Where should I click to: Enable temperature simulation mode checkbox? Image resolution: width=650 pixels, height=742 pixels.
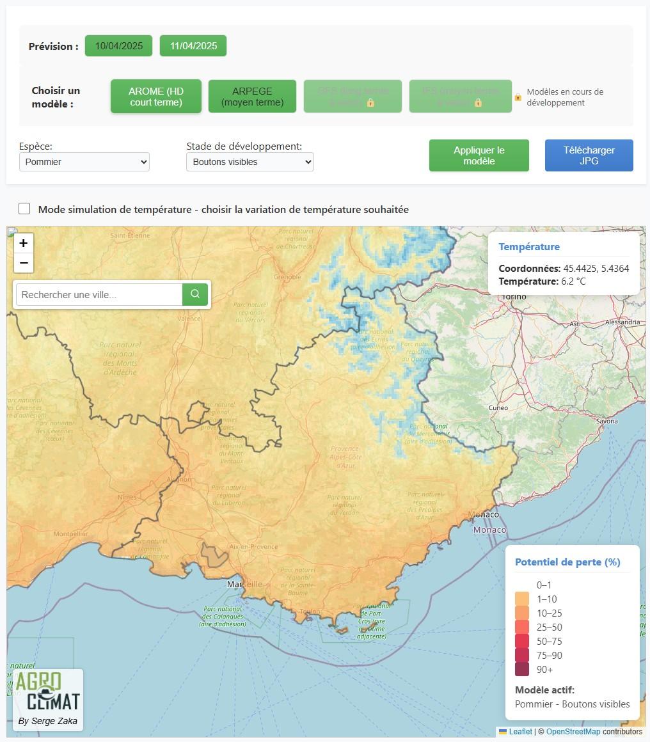(x=24, y=209)
